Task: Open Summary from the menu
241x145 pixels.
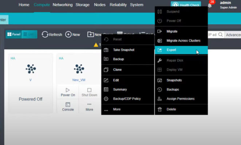Action: pyautogui.click(x=128, y=90)
